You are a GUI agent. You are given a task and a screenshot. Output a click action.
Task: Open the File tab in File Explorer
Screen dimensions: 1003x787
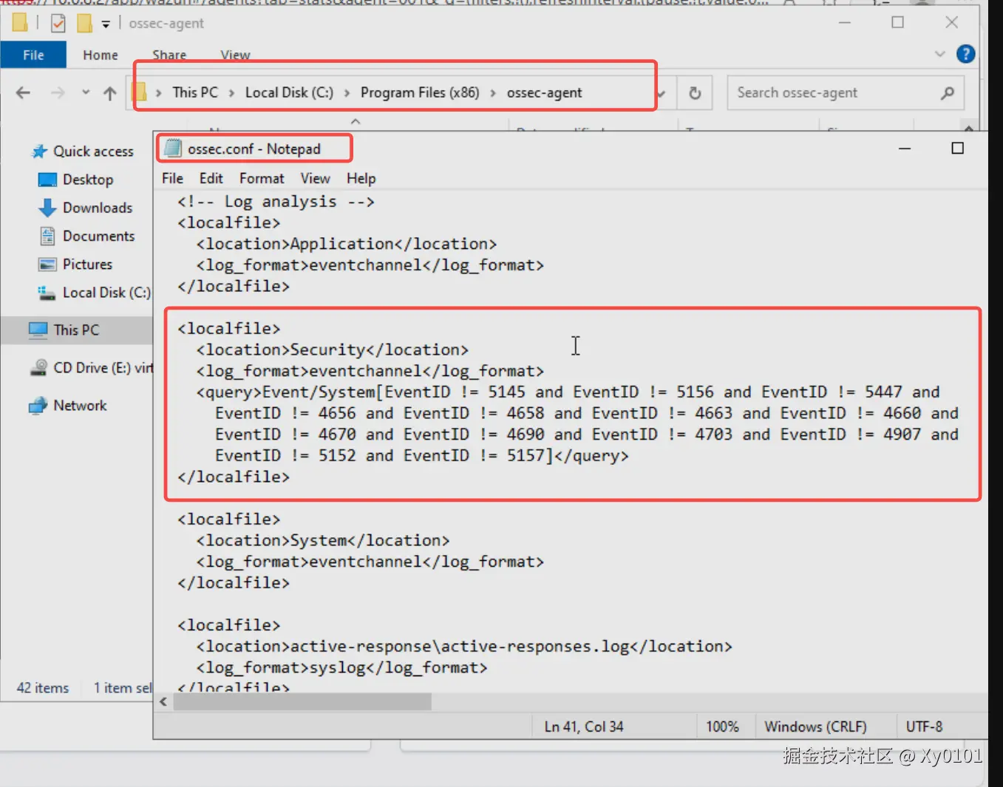[33, 55]
